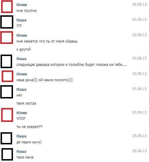Open Паша name link above 'твоя мама'

tap(21, 152)
